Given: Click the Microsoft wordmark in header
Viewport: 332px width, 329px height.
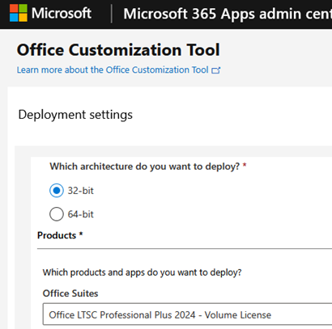Looking at the screenshot, I should (62, 13).
